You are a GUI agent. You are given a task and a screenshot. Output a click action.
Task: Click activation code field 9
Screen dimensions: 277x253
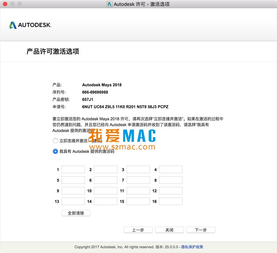(73, 191)
